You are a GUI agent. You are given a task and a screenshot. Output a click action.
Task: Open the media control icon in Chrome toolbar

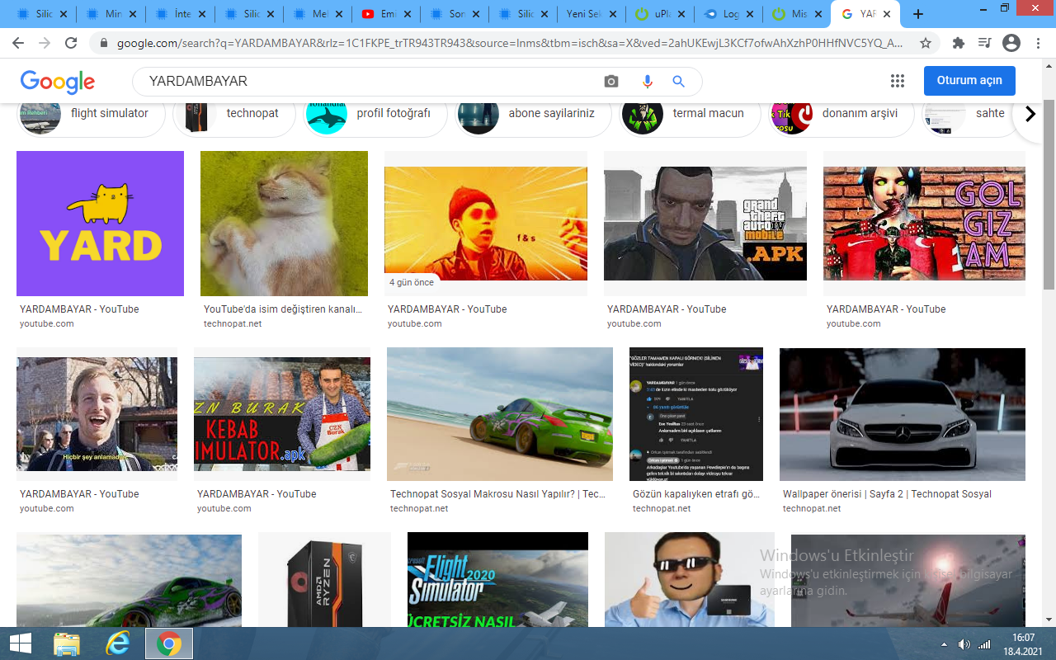tap(984, 43)
